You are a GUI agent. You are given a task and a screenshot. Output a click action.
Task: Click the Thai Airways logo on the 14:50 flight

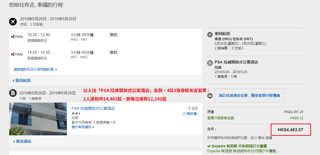point(17,54)
